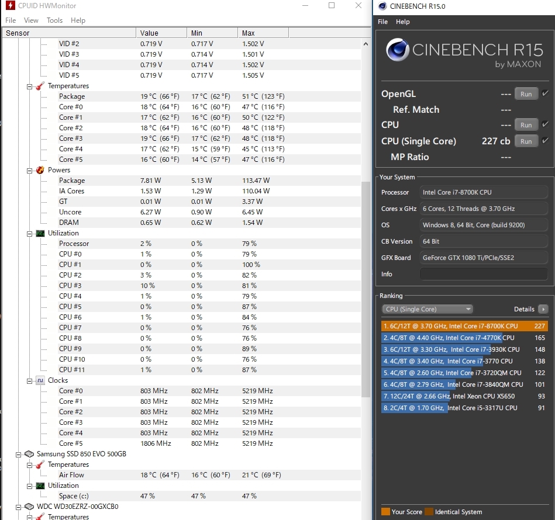Uncheck the CPU (Single Core) checkbox
Screen dimensions: 555x520
pyautogui.click(x=545, y=141)
